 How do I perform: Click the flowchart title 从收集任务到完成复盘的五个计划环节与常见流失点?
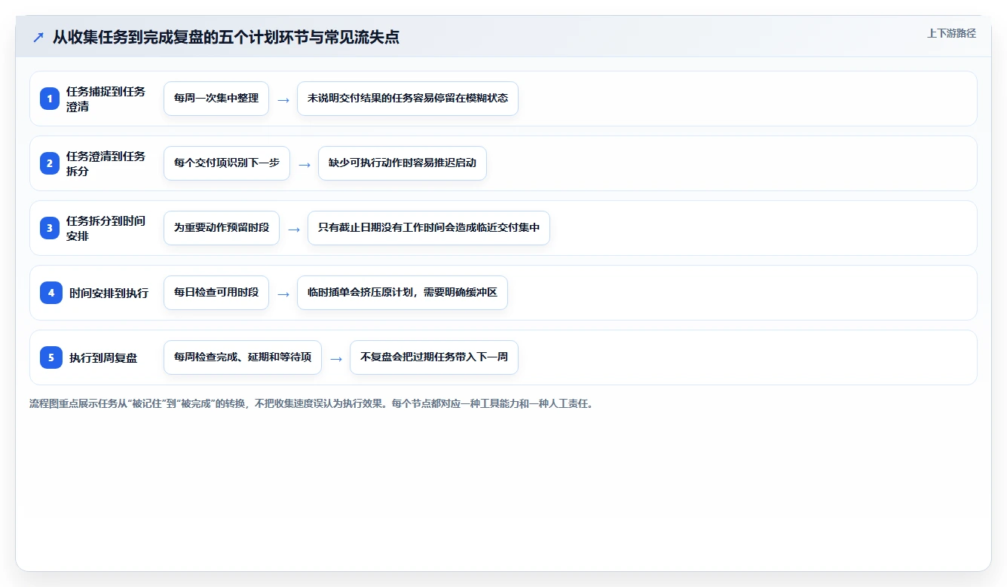click(226, 37)
